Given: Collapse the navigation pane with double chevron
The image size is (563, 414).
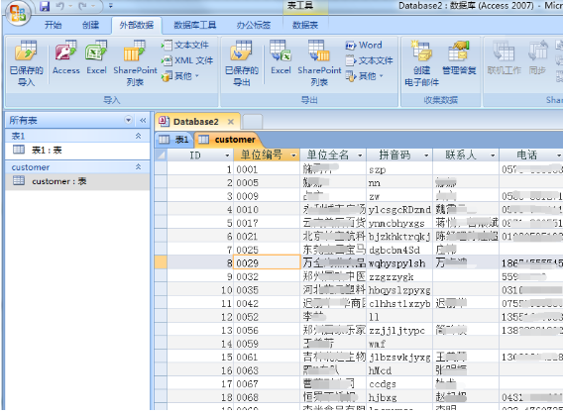Looking at the screenshot, I should pyautogui.click(x=143, y=120).
